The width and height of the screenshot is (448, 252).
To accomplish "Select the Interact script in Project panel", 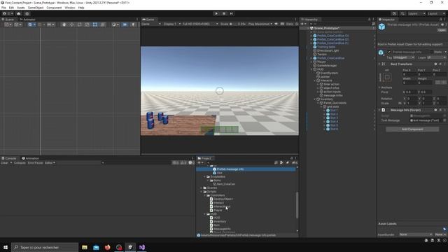I will pos(218,203).
